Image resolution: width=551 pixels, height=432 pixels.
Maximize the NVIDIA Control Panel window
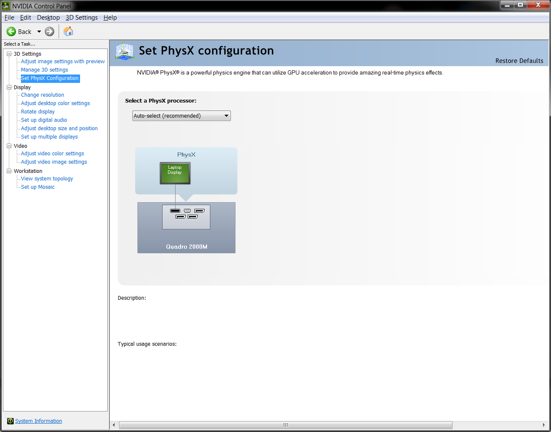pos(520,5)
